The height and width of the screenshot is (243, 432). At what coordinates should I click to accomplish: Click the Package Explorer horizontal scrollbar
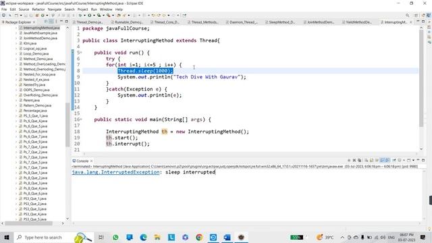(x=28, y=223)
